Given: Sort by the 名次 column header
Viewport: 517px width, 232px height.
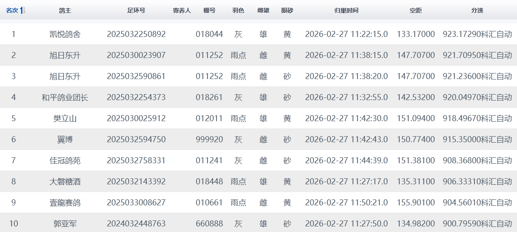Looking at the screenshot, I should click(x=12, y=10).
